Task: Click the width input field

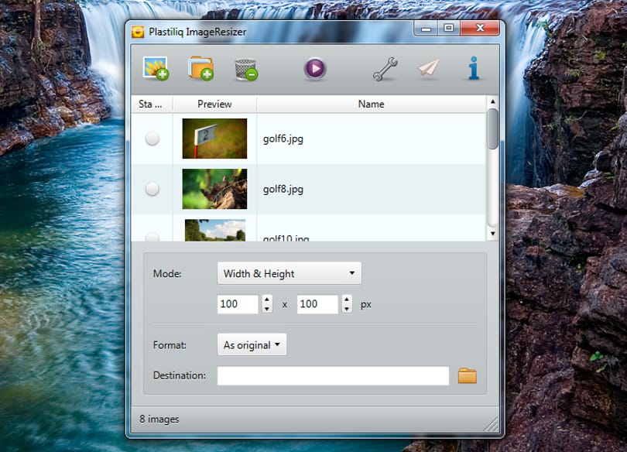Action: (x=238, y=304)
